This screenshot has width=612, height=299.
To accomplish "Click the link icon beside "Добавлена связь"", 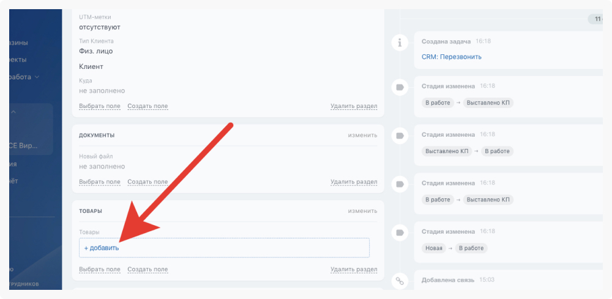I will 400,281.
